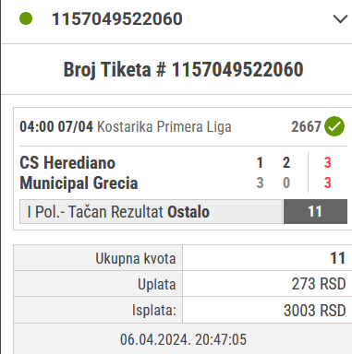Click the Municipal Grecia team name

click(79, 183)
